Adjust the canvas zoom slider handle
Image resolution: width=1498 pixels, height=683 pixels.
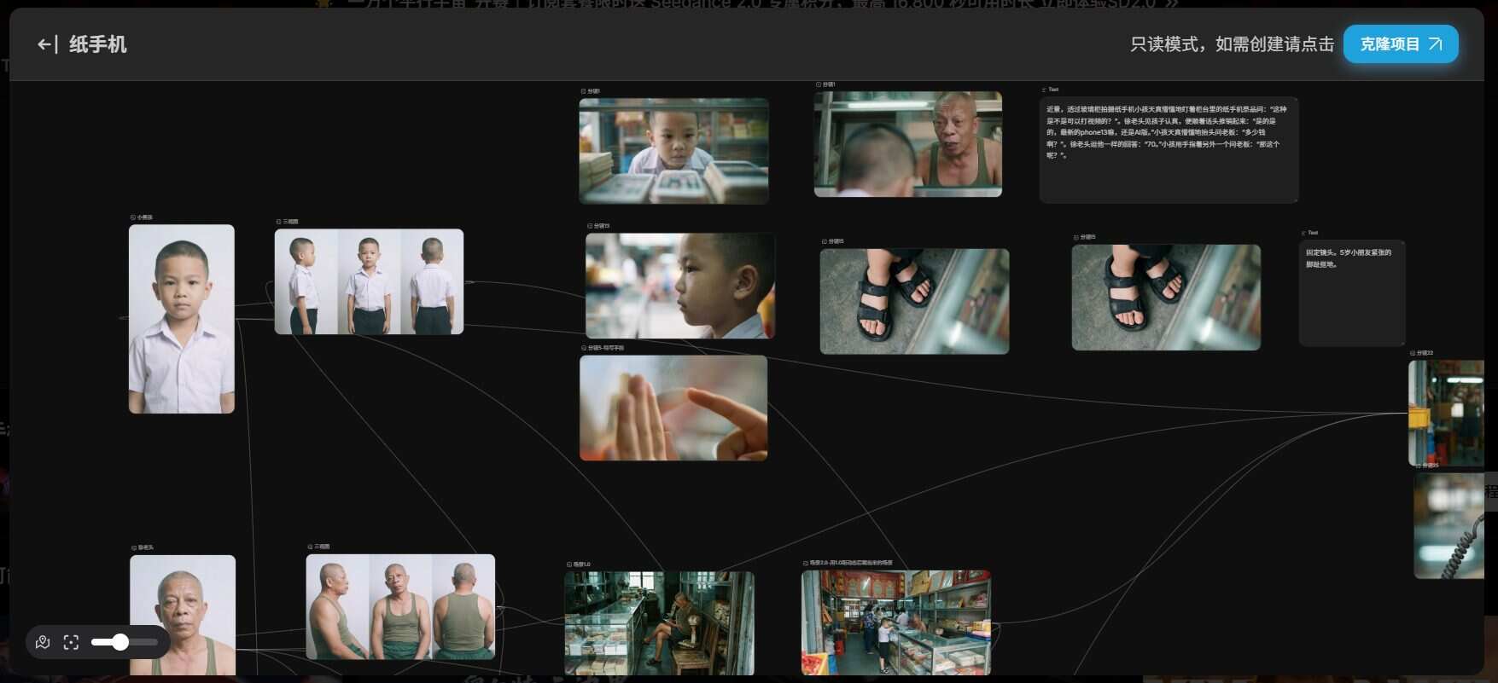120,642
